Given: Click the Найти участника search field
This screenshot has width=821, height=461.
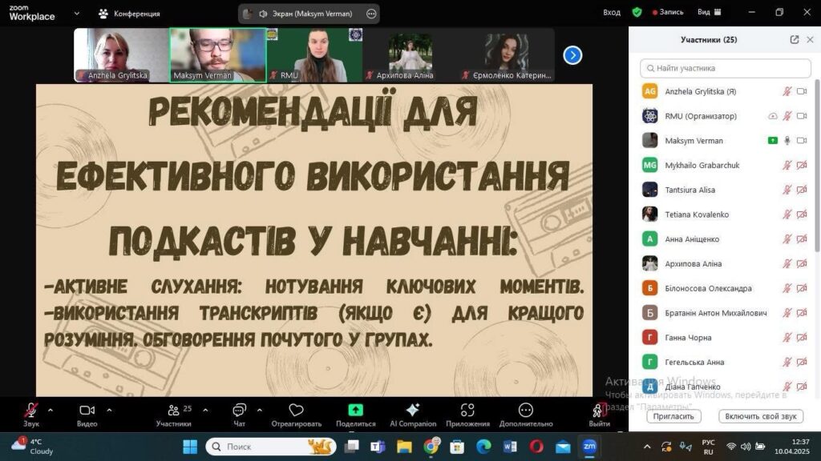Looking at the screenshot, I should pyautogui.click(x=725, y=68).
